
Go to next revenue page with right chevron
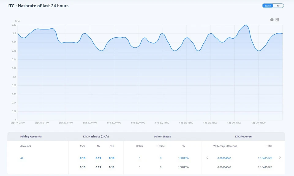click(x=280, y=158)
